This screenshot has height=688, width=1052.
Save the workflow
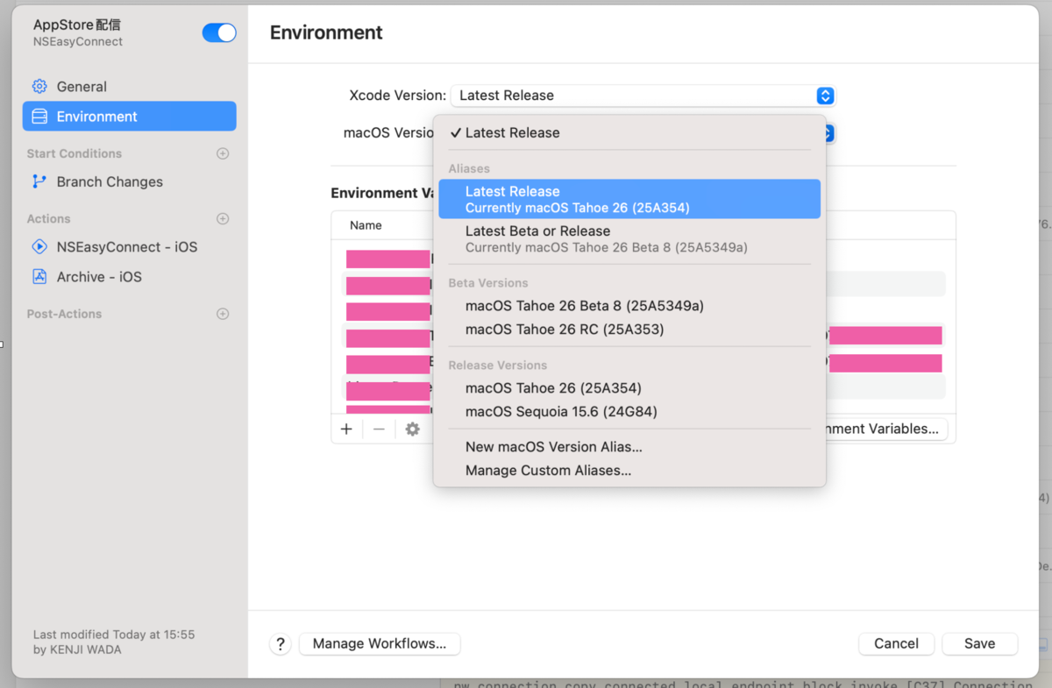coord(979,643)
